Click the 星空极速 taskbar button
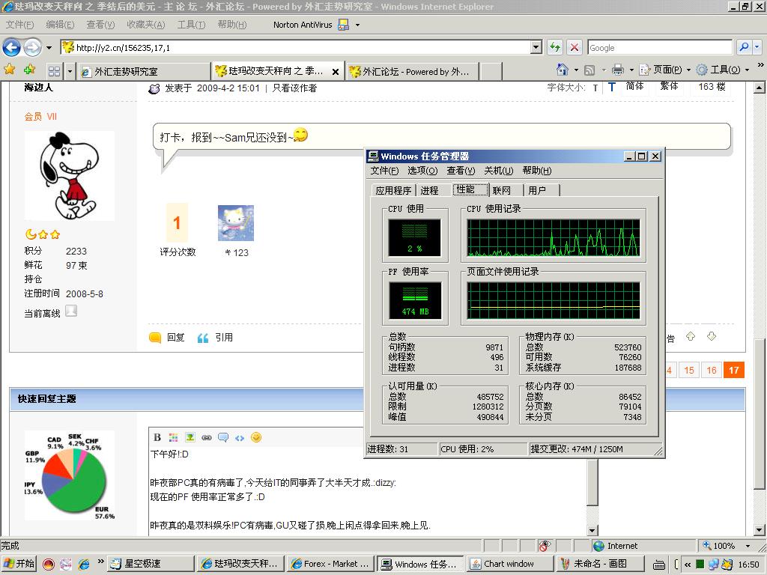767x575 pixels. [x=151, y=564]
